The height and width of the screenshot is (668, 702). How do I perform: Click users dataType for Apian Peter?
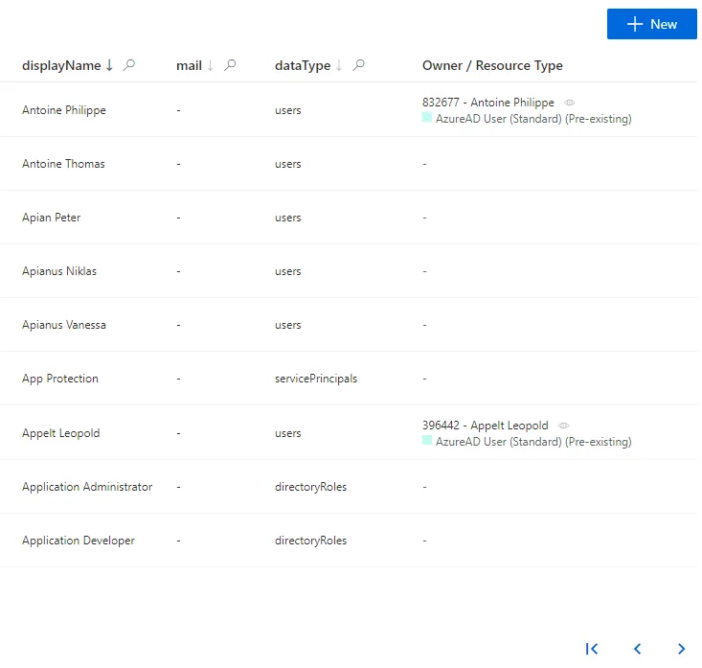point(288,218)
